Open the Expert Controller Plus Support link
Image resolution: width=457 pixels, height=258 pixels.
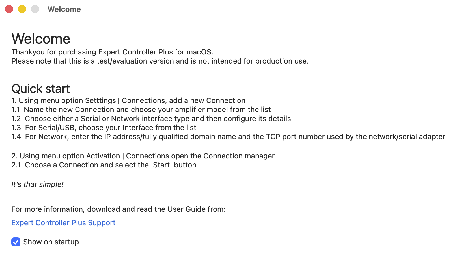coord(63,223)
